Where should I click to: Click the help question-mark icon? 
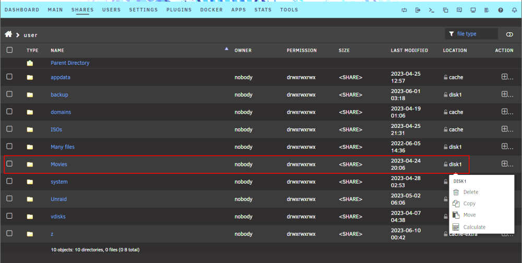tap(501, 10)
